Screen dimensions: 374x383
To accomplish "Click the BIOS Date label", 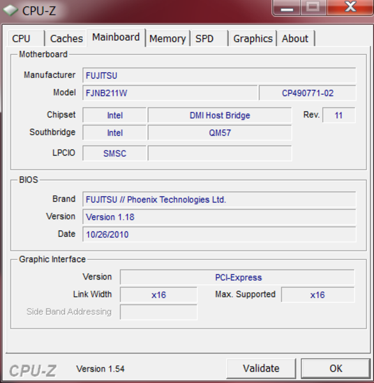I will [66, 234].
